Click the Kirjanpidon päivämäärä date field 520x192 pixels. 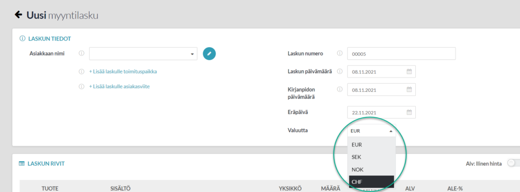pyautogui.click(x=381, y=90)
